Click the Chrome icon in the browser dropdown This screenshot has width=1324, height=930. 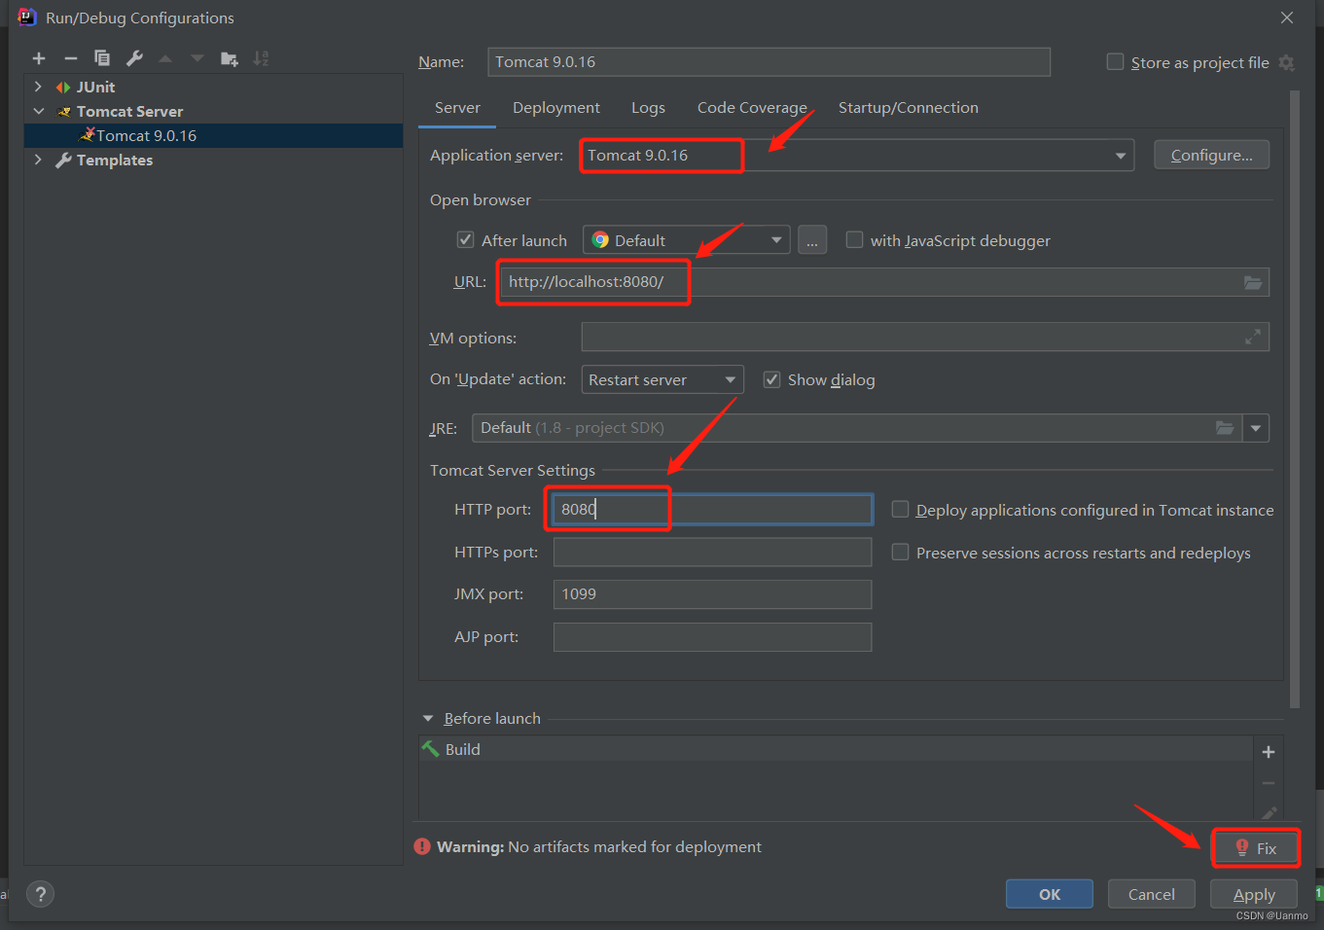[601, 240]
